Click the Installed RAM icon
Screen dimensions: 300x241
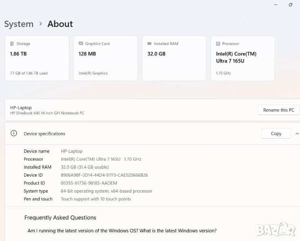pos(149,44)
